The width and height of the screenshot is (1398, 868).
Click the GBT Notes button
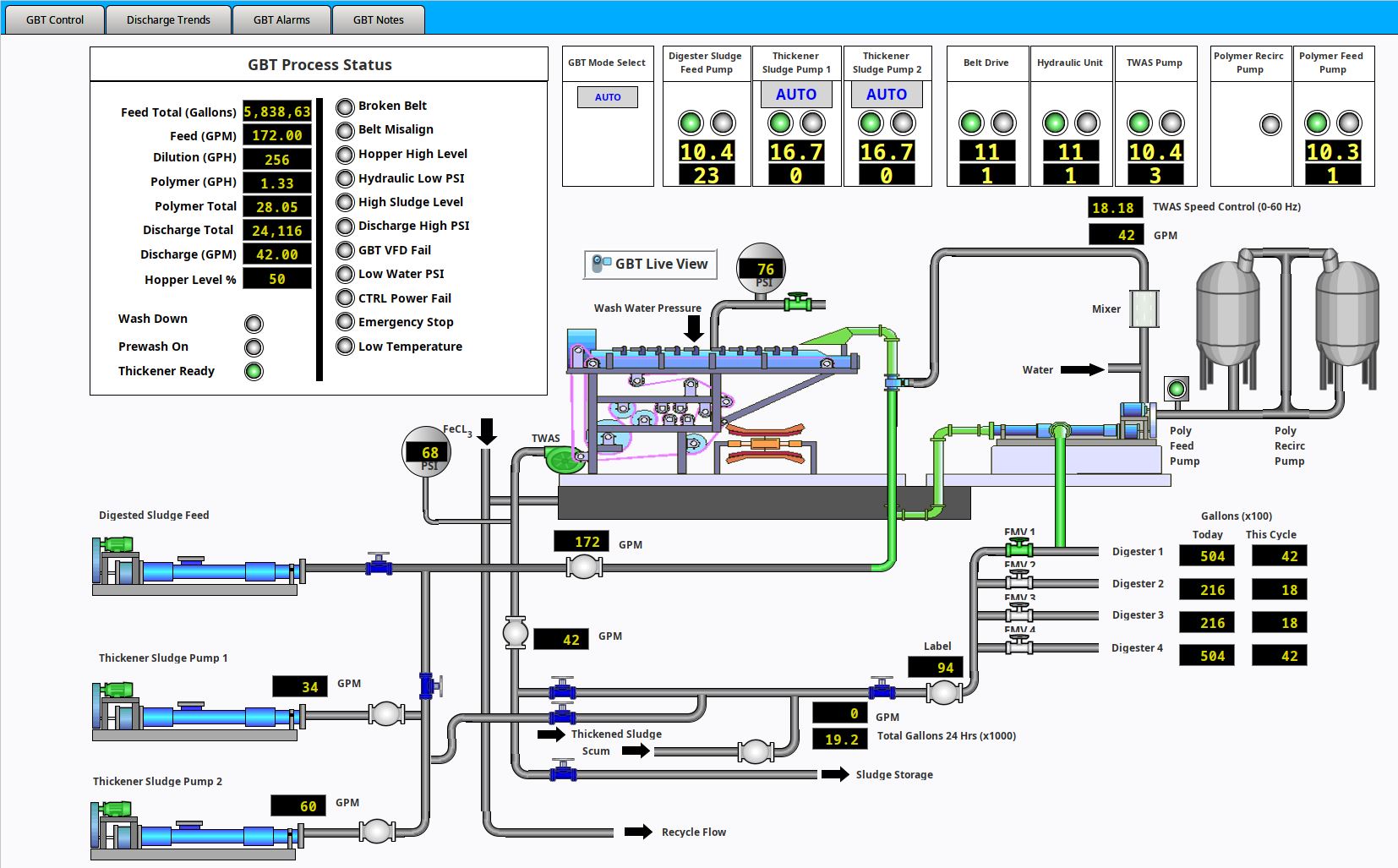[378, 19]
